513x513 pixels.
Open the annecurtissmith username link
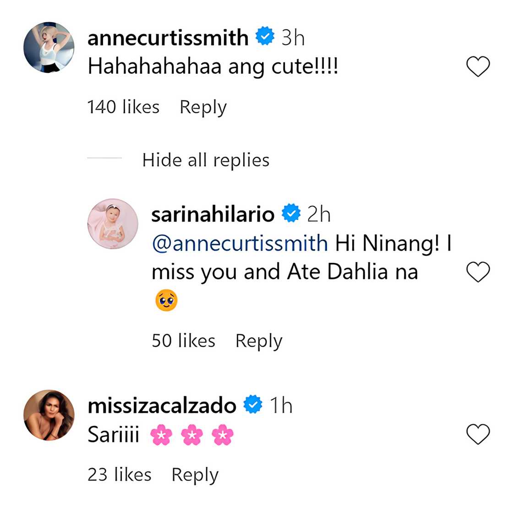pyautogui.click(x=168, y=37)
